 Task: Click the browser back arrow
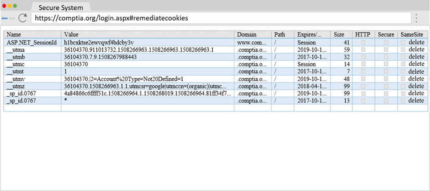4,18
